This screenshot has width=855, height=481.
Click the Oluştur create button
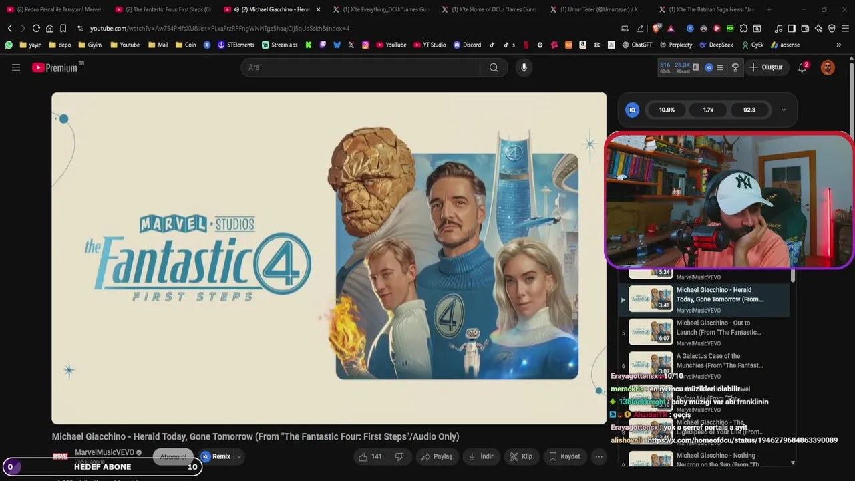pos(765,67)
